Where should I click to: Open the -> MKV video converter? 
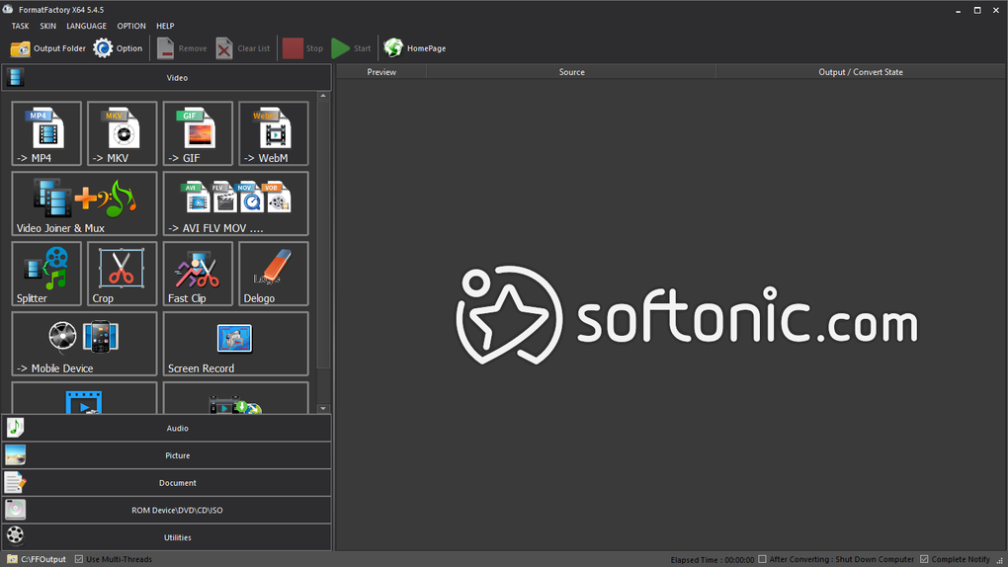123,133
